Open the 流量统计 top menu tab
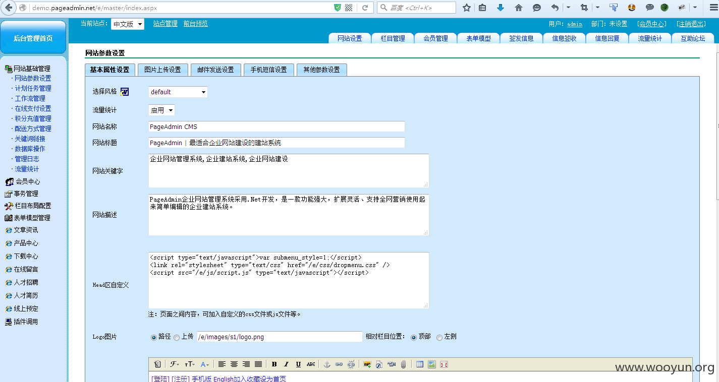The height and width of the screenshot is (382, 719). click(x=650, y=38)
